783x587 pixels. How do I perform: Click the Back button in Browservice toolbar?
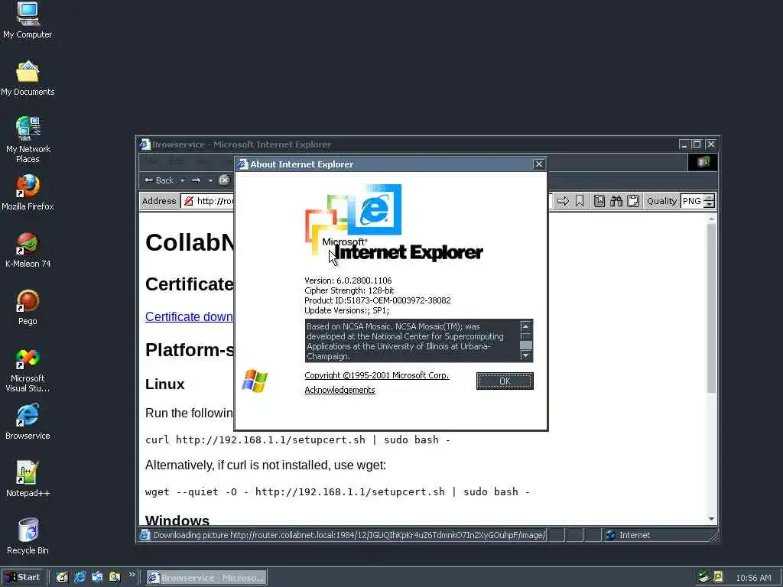coord(159,180)
